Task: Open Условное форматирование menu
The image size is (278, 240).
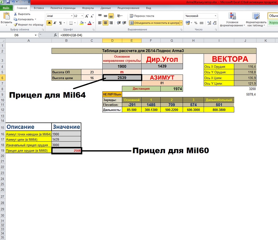Action: coord(232,20)
